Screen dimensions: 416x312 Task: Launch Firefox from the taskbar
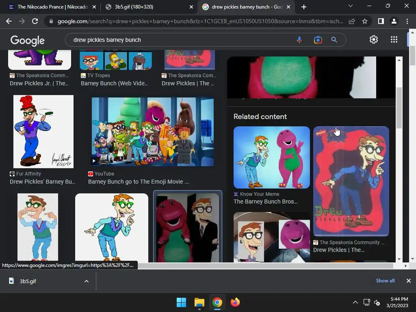coord(235,302)
